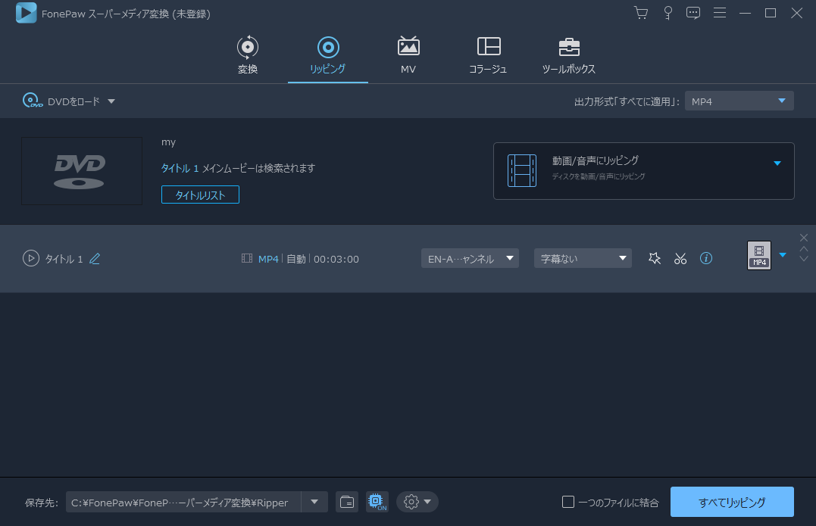This screenshot has height=526, width=816.
Task: Click the DVD disc thumbnail
Action: pos(82,171)
